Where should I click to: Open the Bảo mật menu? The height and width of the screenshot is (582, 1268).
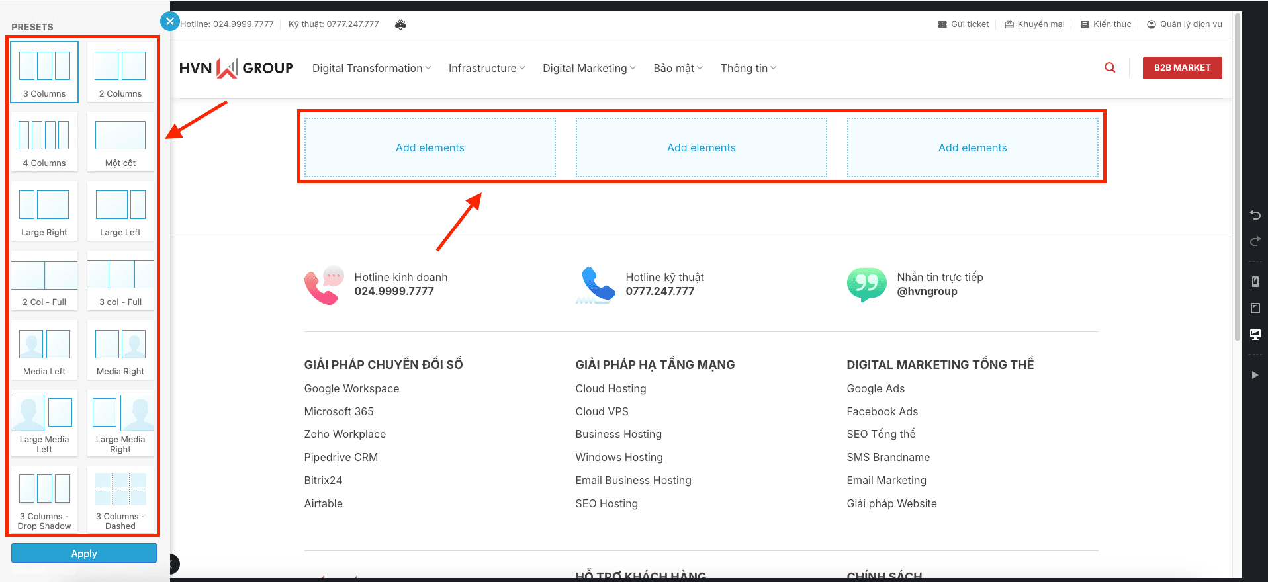click(x=678, y=69)
